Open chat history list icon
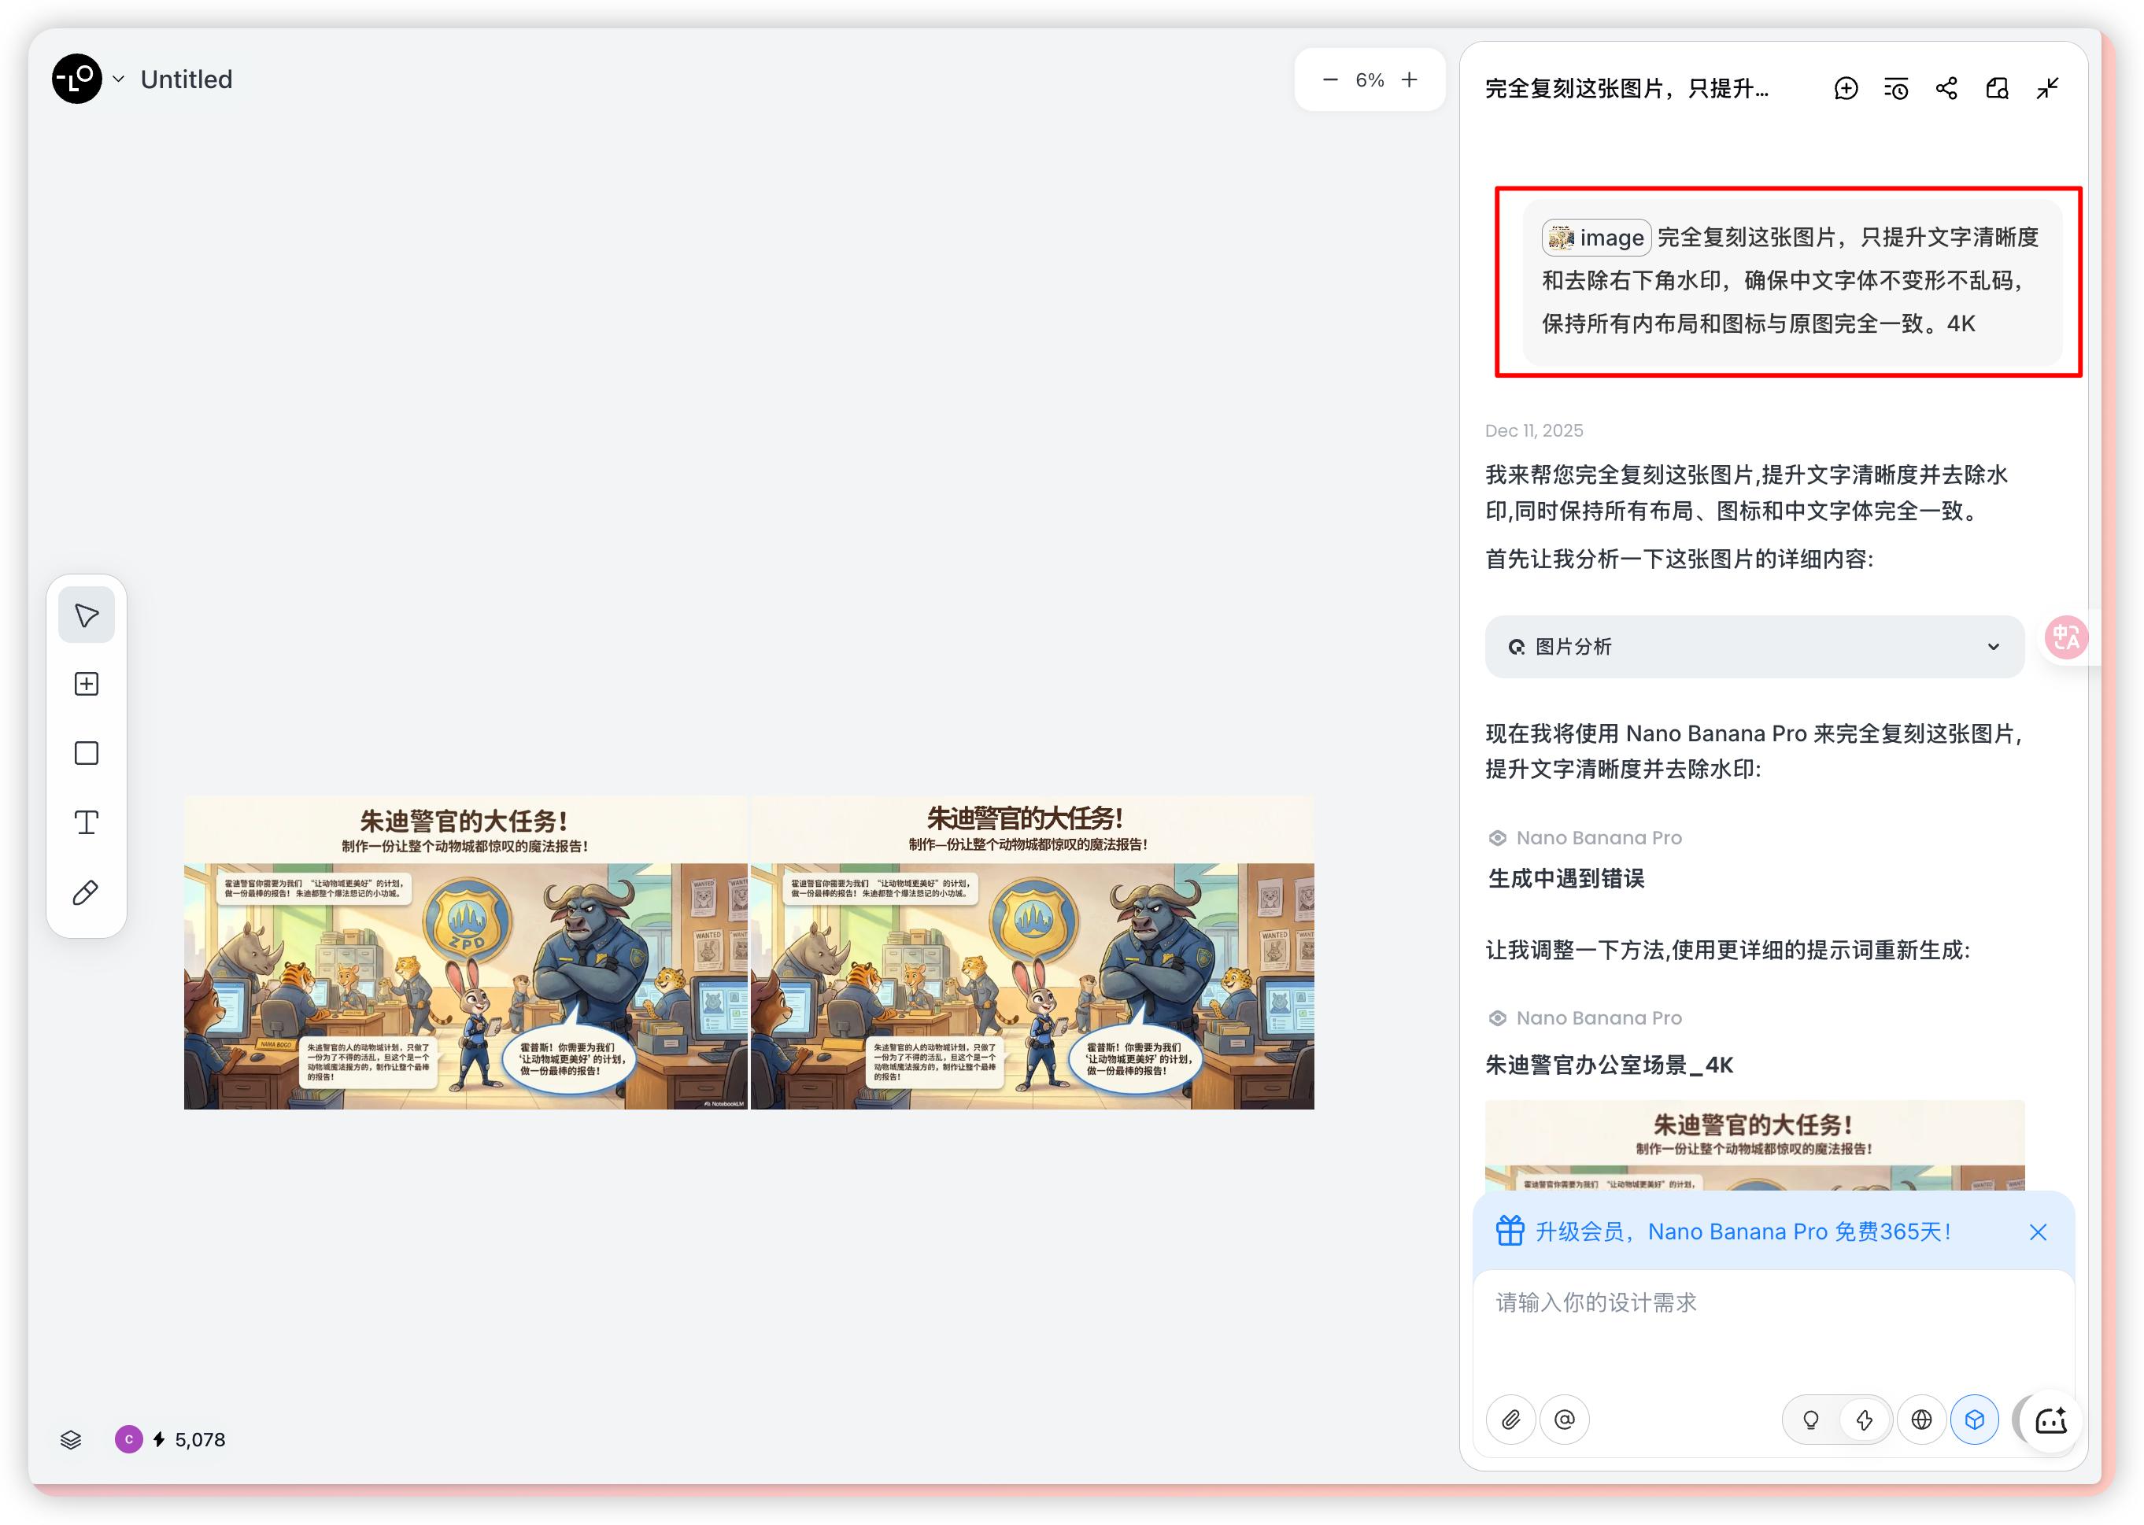This screenshot has height=1525, width=2144. tap(1896, 88)
